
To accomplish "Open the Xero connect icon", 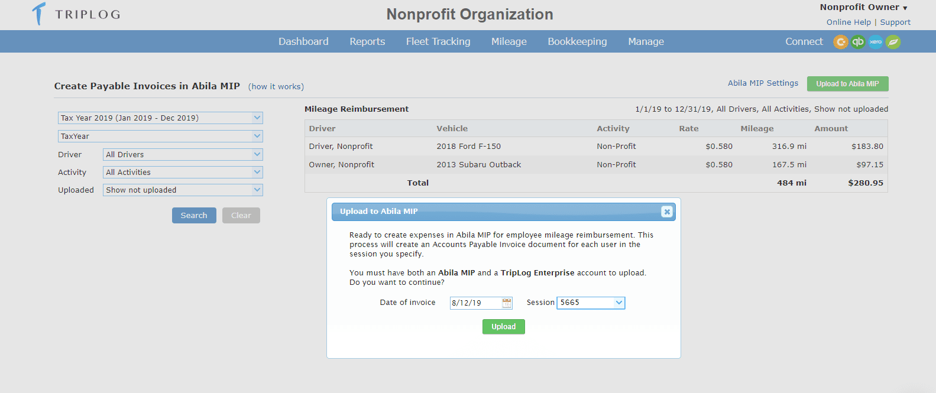I will coord(876,42).
